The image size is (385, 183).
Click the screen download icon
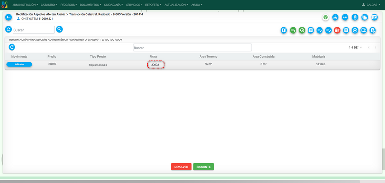click(364, 30)
